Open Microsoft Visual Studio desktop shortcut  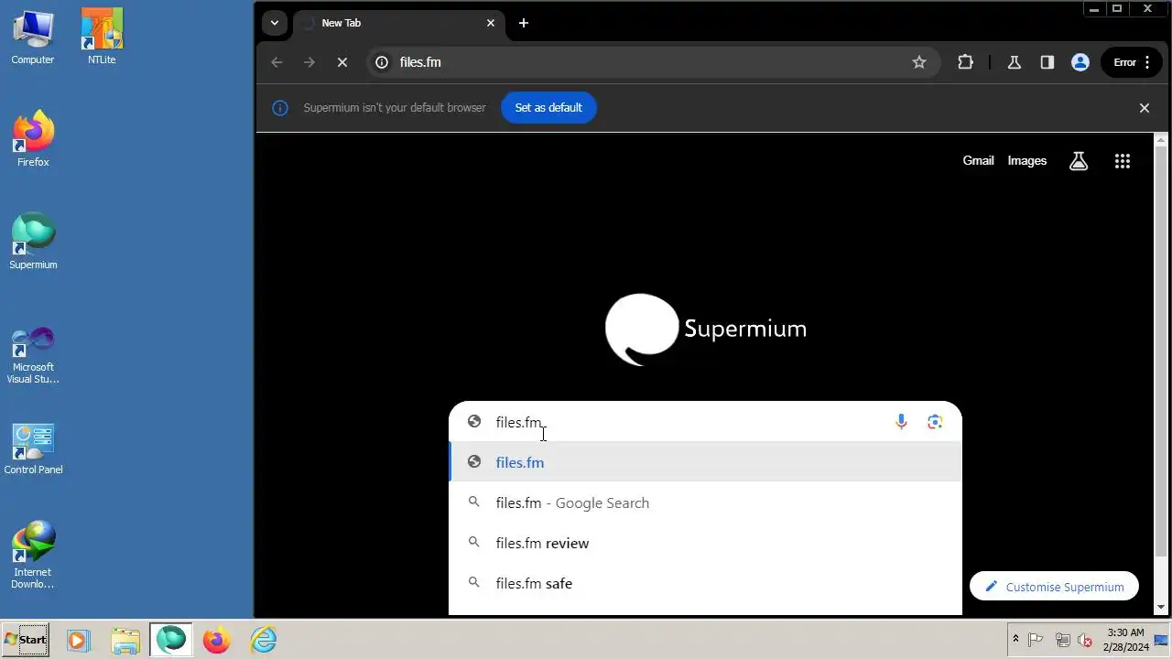pyautogui.click(x=33, y=355)
